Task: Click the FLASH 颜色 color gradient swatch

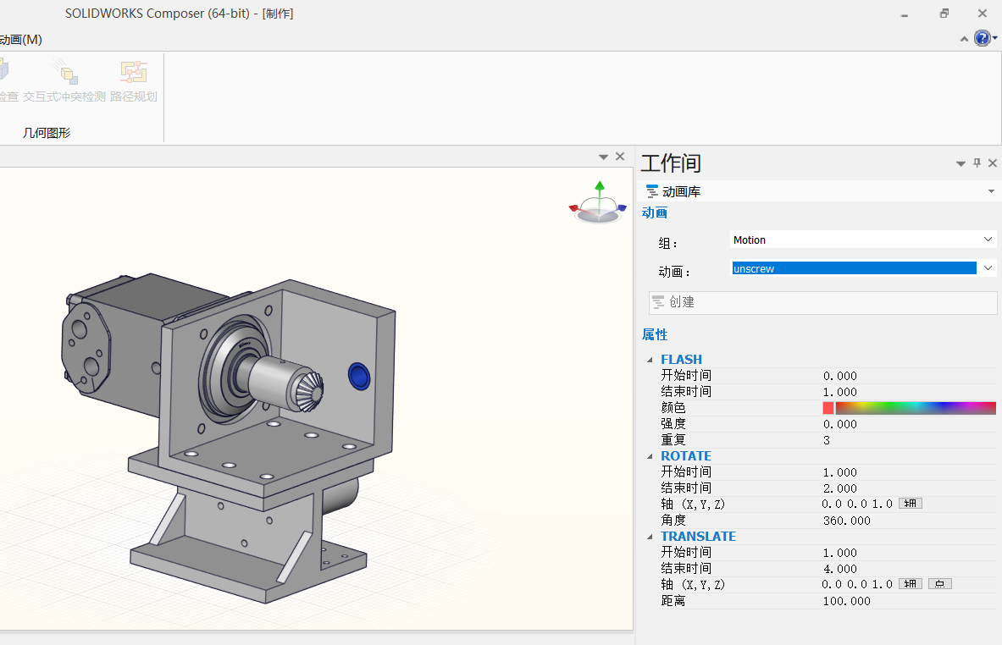Action: tap(915, 407)
